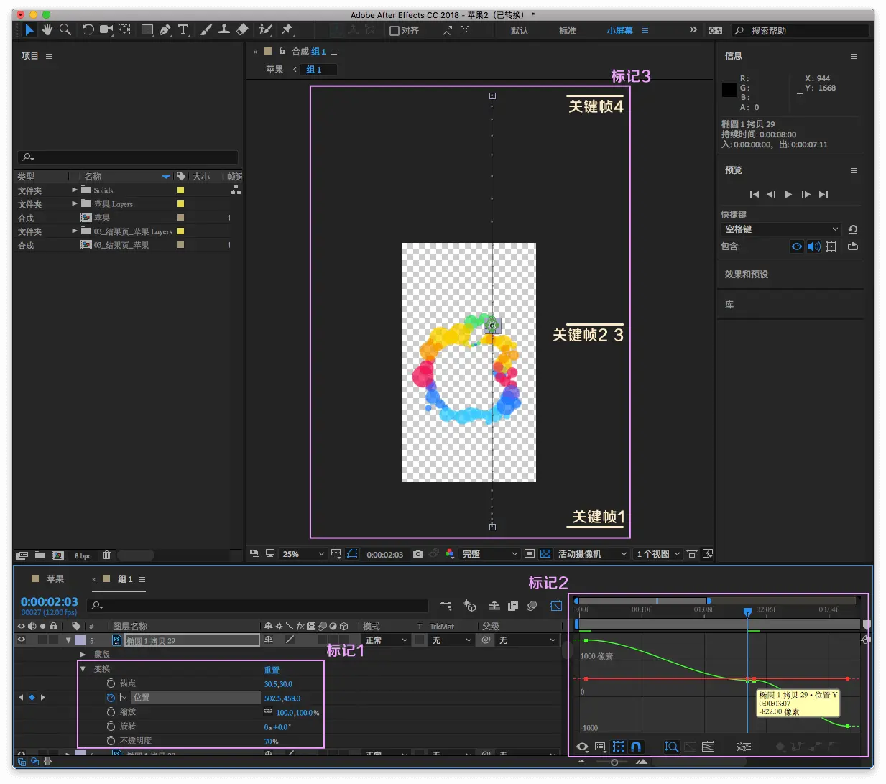
Task: Activate the Horizontal Type tool
Action: click(183, 29)
